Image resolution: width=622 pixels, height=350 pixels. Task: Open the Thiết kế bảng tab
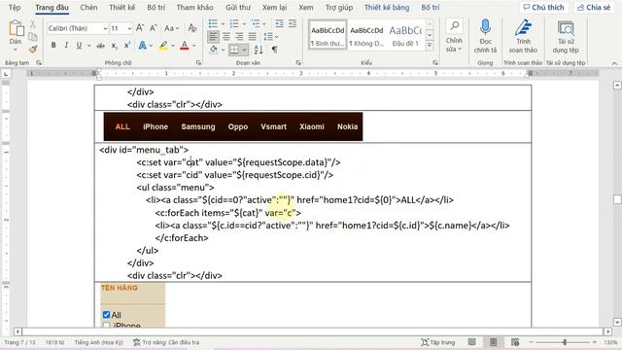click(x=387, y=7)
